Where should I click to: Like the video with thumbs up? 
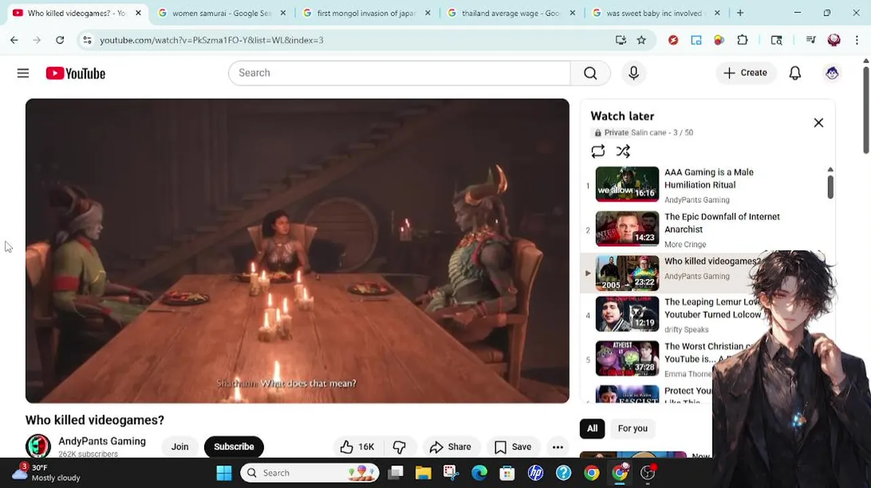357,447
